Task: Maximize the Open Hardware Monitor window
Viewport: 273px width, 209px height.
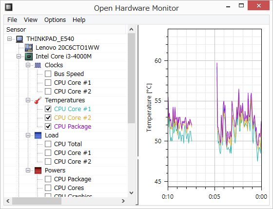Action: [x=241, y=5]
